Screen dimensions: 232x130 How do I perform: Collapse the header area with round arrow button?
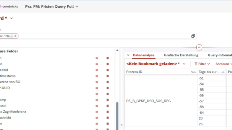click(x=199, y=47)
